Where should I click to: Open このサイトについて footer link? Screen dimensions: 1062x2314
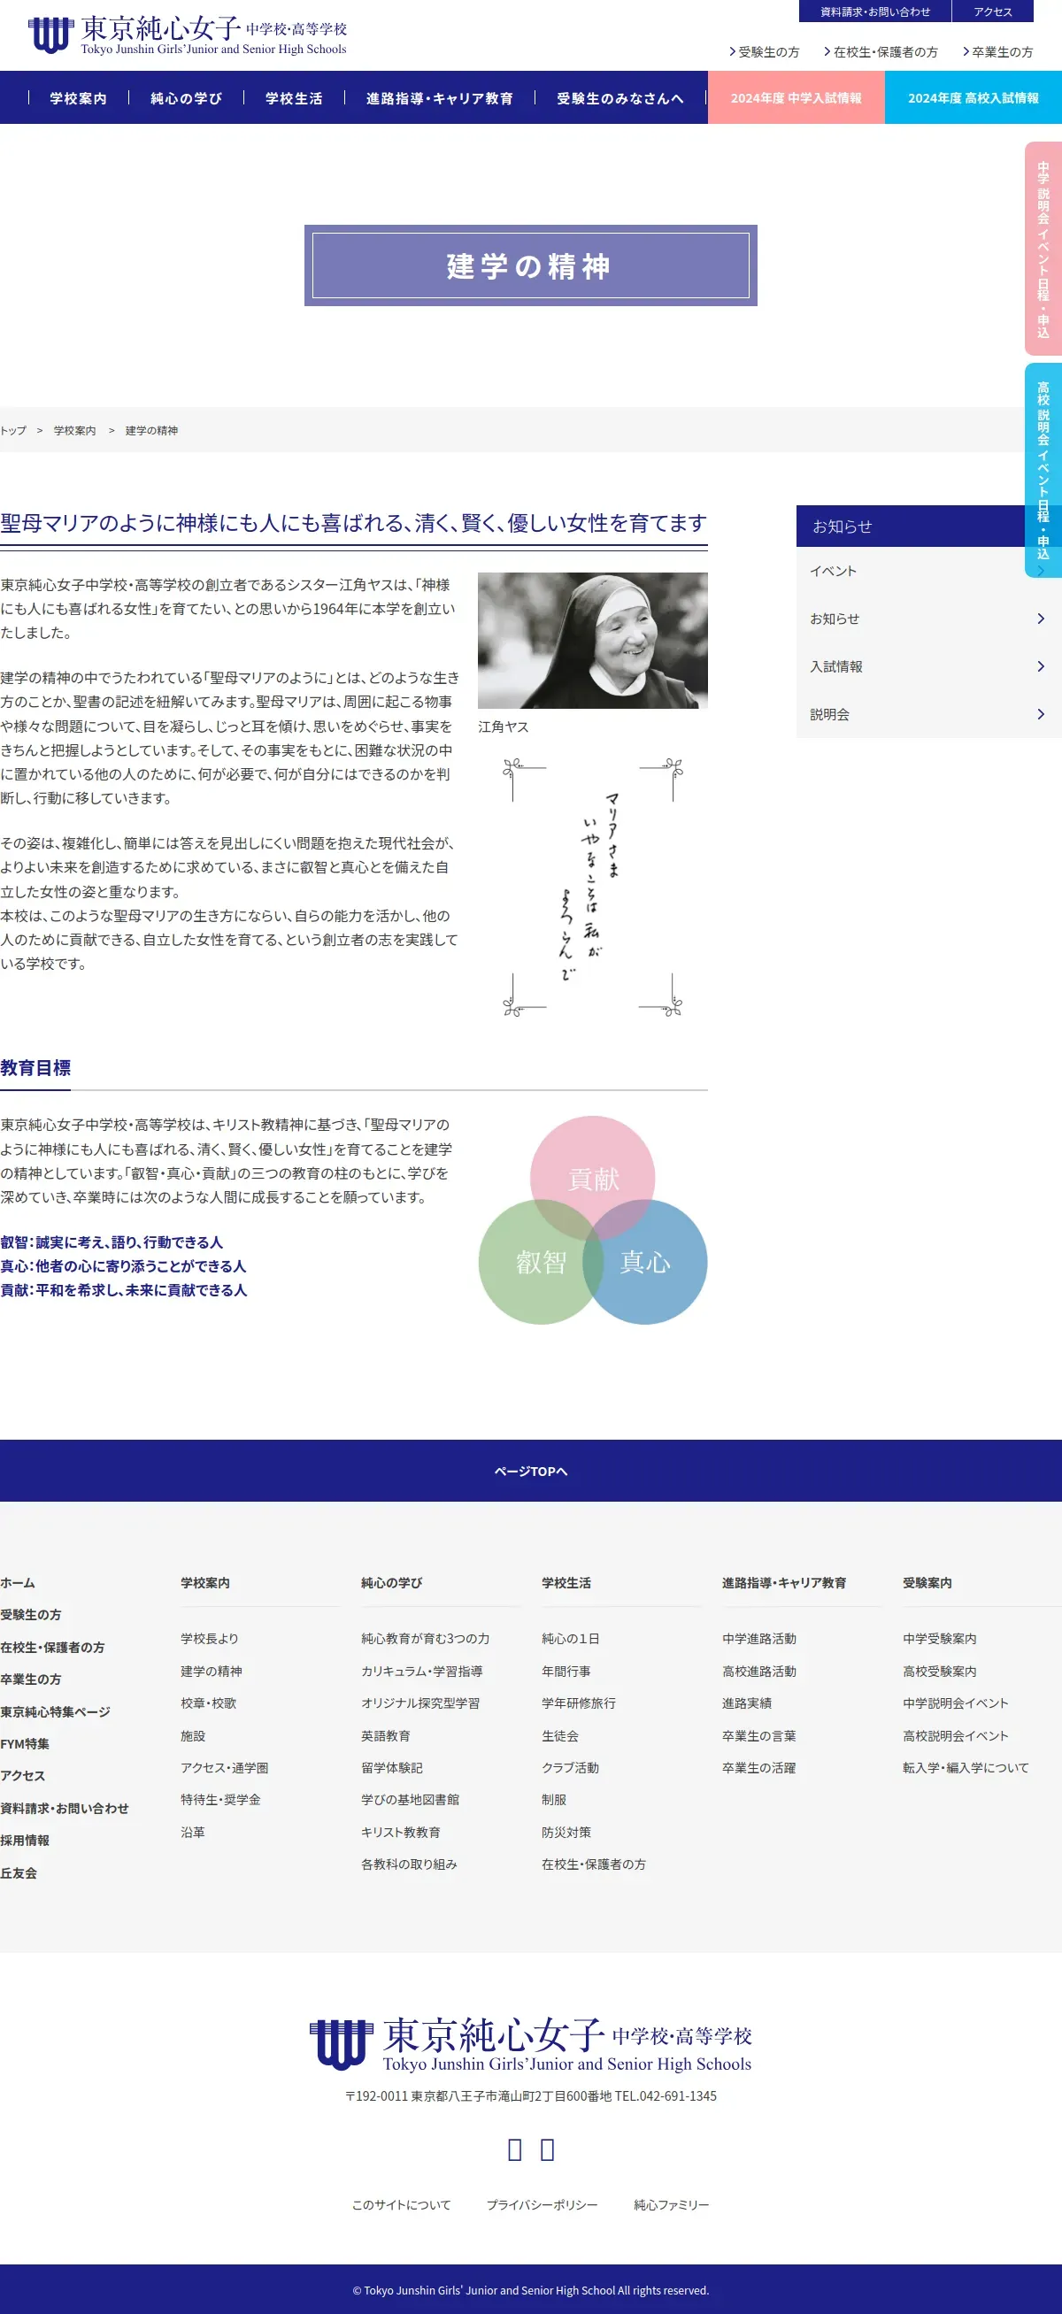[x=402, y=2205]
